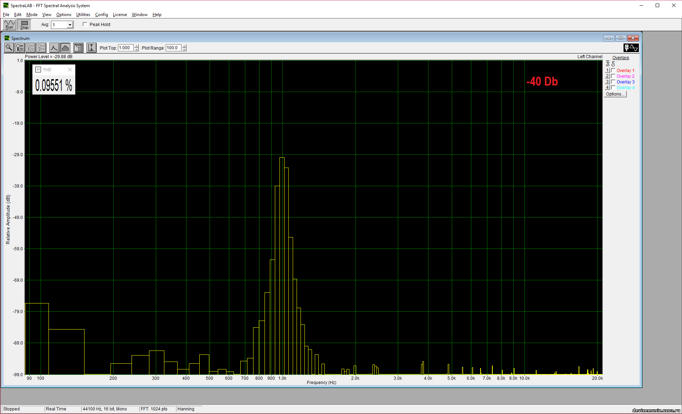Click Set button 2 for Overlay 2
This screenshot has height=414, width=682.
607,76
